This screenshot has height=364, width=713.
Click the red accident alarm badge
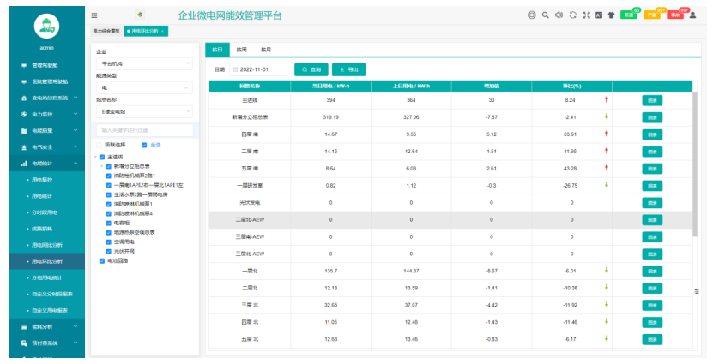tap(676, 15)
